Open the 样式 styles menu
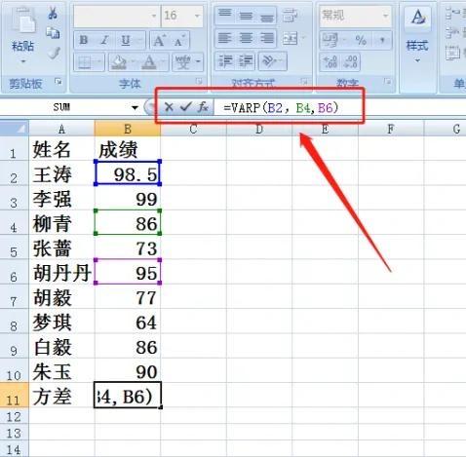The width and height of the screenshot is (466, 457). click(417, 51)
